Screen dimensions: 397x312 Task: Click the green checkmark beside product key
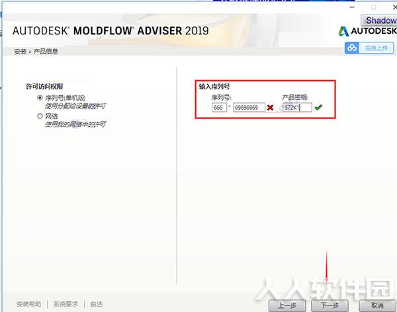pos(318,107)
